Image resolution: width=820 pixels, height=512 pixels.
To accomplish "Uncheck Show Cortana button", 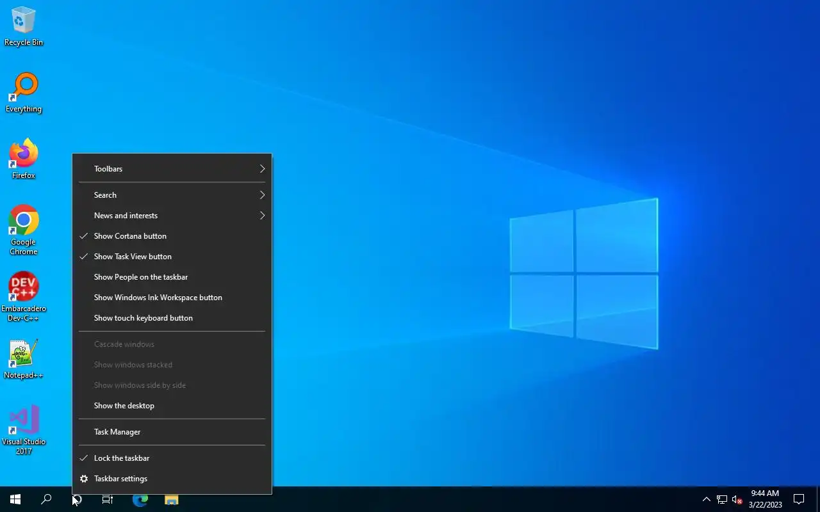I will [x=172, y=236].
